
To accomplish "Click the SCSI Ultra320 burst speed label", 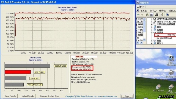I will pyautogui.click(x=60, y=66).
